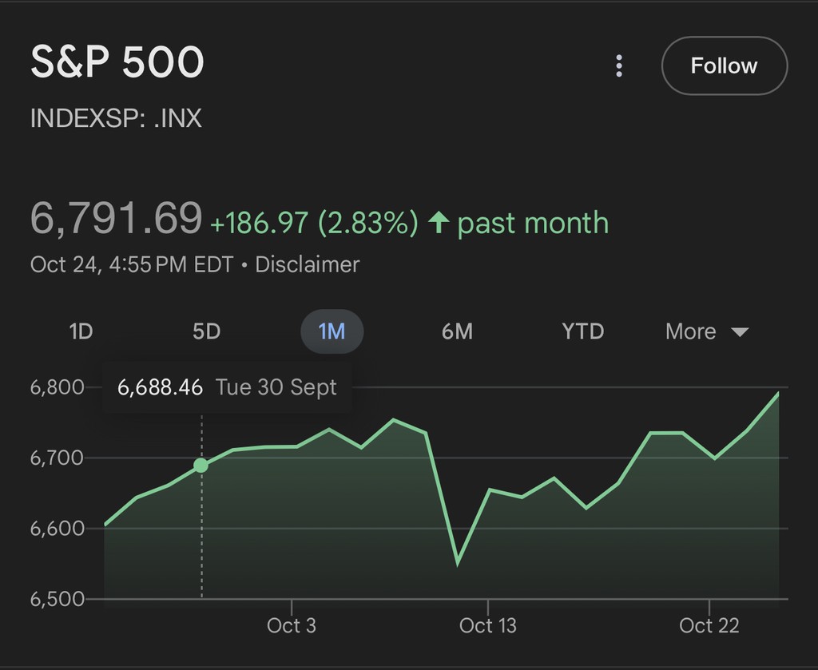
Task: Switch chart to YTD view
Action: pos(582,331)
